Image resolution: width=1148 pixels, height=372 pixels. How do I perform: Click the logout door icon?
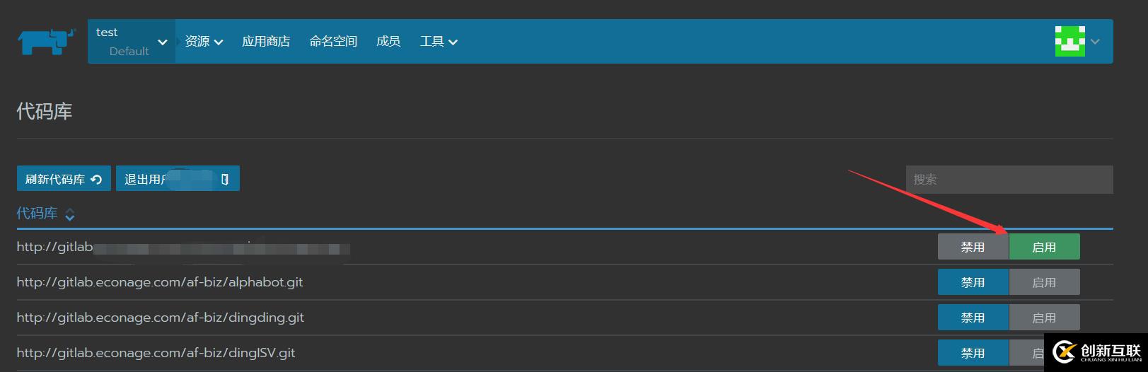point(225,180)
